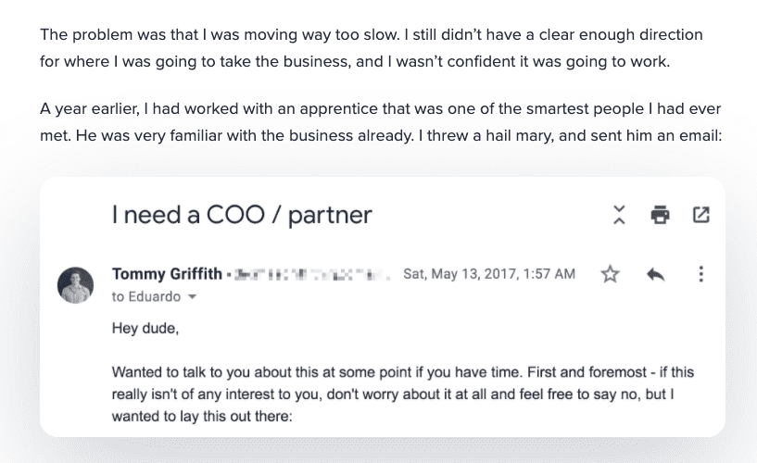The image size is (757, 463).
Task: Reply using the curved arrow icon
Action: point(656,274)
